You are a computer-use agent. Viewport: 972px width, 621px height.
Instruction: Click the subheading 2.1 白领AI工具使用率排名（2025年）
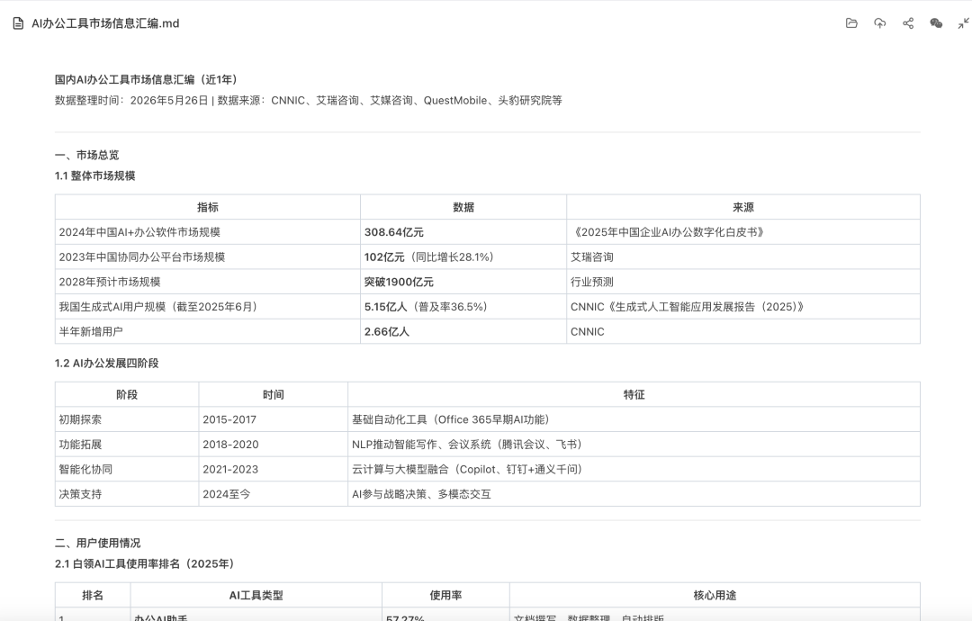click(147, 564)
